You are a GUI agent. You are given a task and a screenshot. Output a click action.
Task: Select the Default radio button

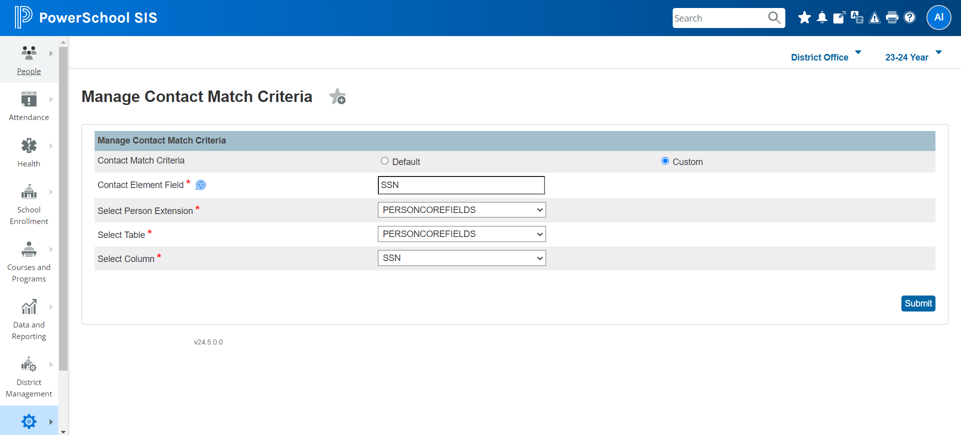click(x=384, y=161)
